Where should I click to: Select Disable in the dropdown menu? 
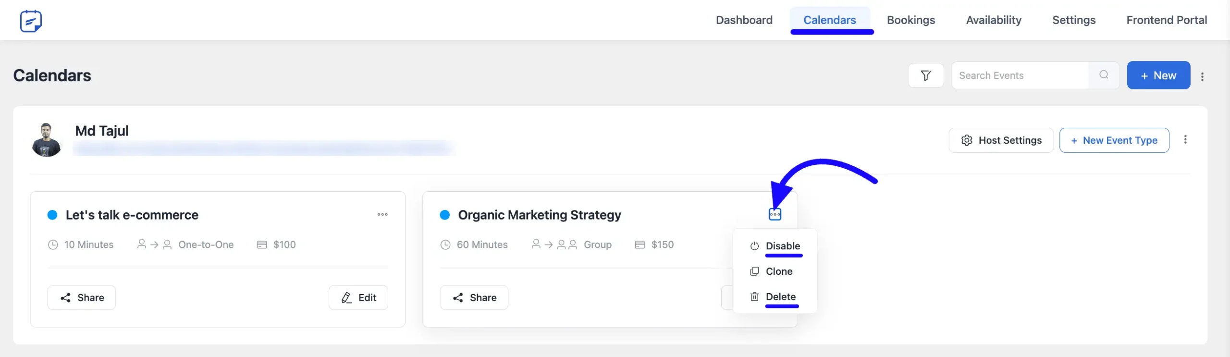tap(782, 246)
